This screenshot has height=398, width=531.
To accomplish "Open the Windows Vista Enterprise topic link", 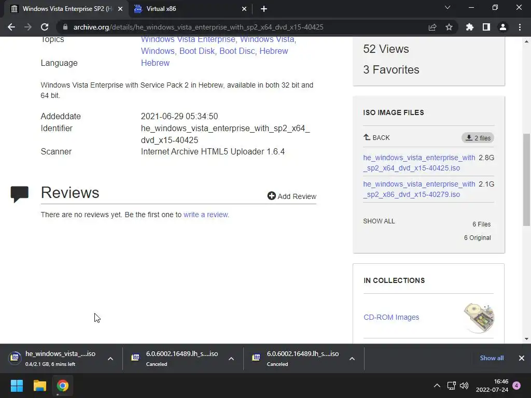I will (188, 39).
